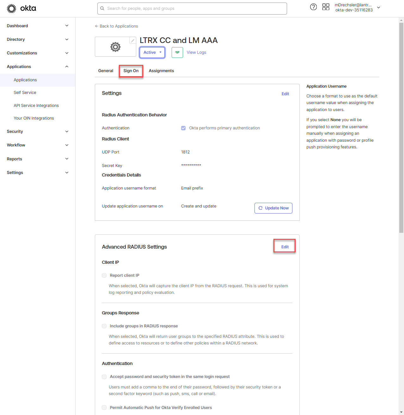404x415 pixels.
Task: Click the green handshake icon button
Action: [177, 53]
